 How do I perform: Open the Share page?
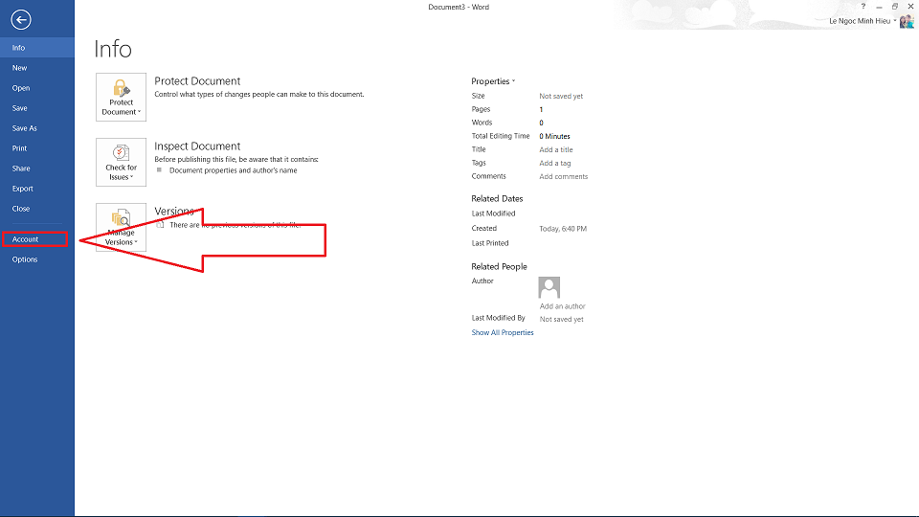click(x=37, y=169)
